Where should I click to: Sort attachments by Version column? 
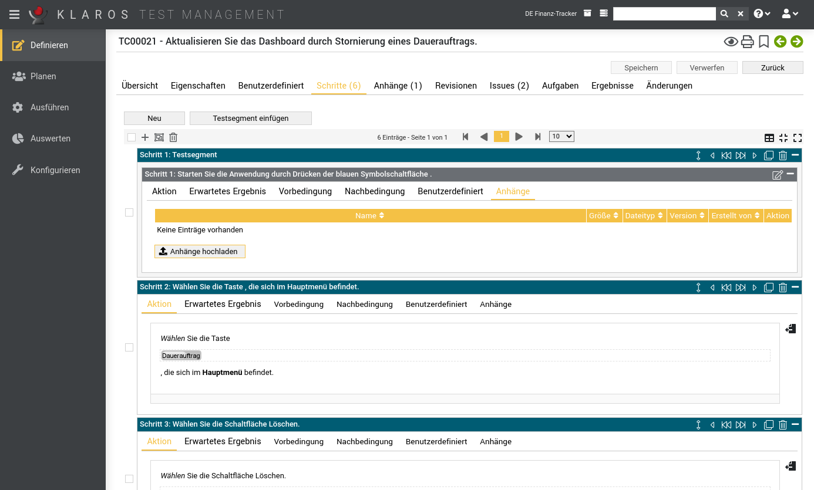tap(688, 216)
